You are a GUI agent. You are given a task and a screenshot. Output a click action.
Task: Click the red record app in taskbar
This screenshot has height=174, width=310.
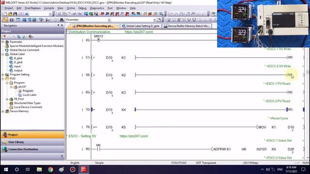click(73, 170)
